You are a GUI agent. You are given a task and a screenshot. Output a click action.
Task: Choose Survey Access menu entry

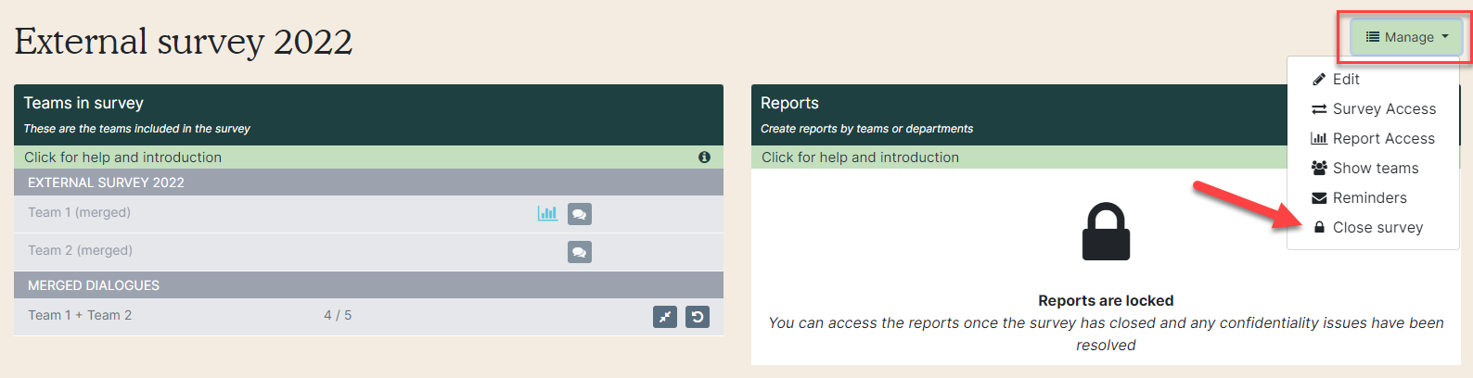pyautogui.click(x=1373, y=109)
